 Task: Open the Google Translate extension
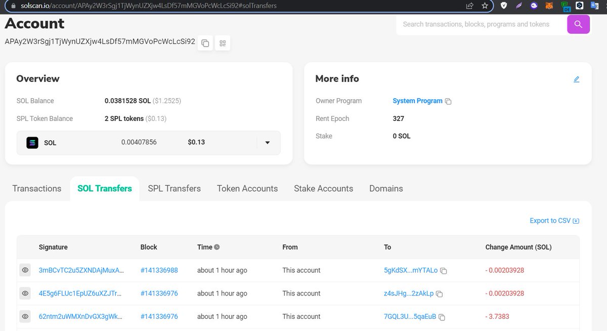[595, 6]
